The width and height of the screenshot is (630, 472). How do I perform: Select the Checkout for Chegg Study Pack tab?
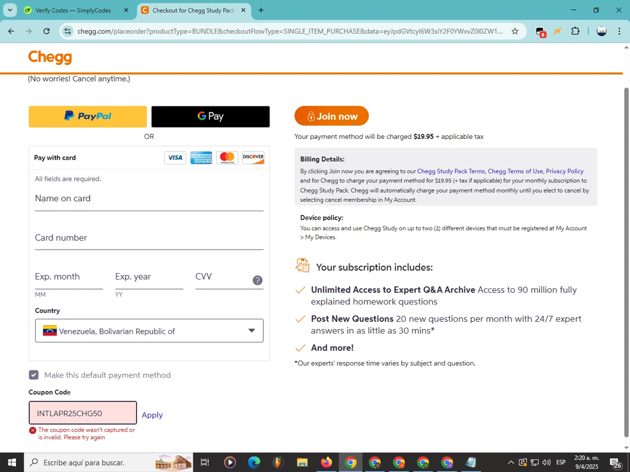pos(193,10)
